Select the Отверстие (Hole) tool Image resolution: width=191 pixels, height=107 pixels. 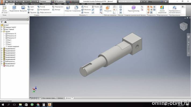pyautogui.click(x=68, y=9)
